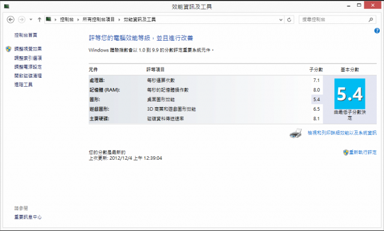Click the window title bar app icon
Screen dimensions: 384x231
[x=7, y=7]
